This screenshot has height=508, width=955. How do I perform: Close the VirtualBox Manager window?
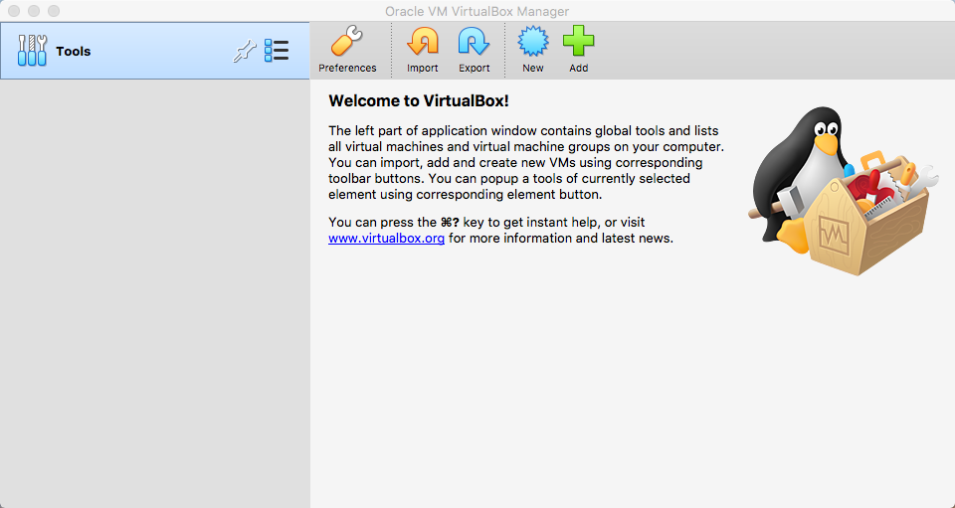click(x=14, y=11)
